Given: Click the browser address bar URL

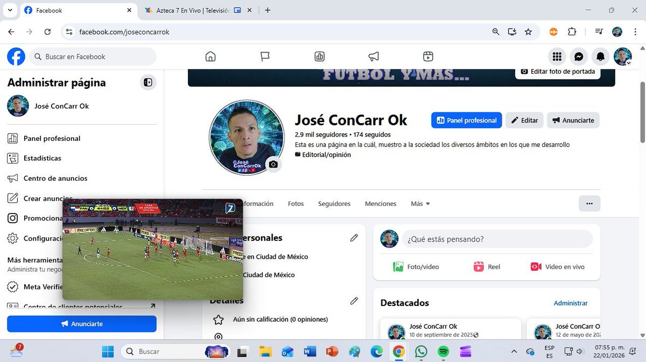Looking at the screenshot, I should click(124, 32).
